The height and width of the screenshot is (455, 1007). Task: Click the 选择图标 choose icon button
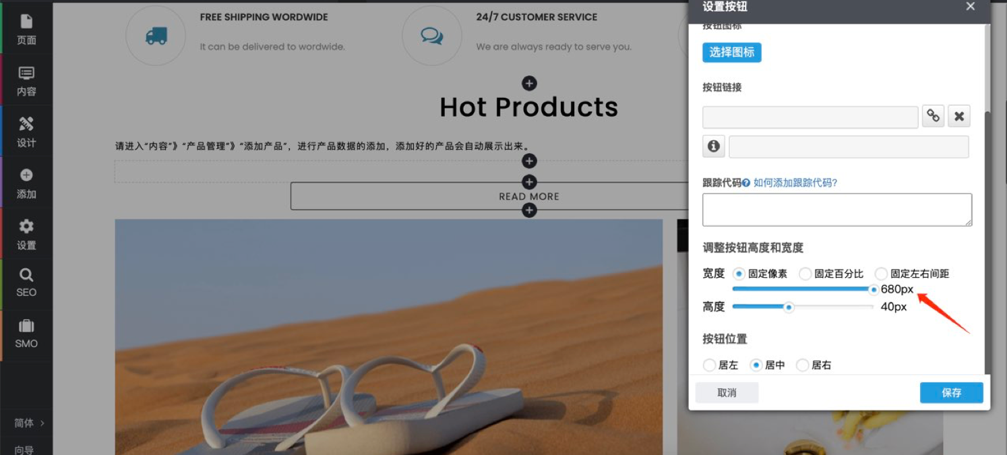click(731, 53)
